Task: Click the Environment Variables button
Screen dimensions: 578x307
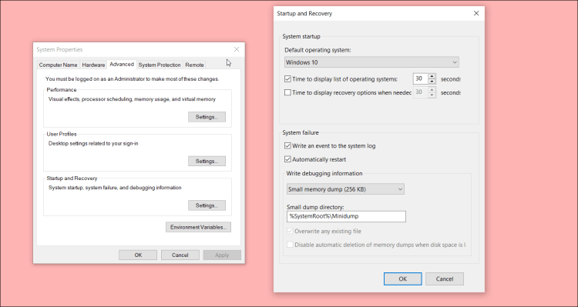Action: 198,227
